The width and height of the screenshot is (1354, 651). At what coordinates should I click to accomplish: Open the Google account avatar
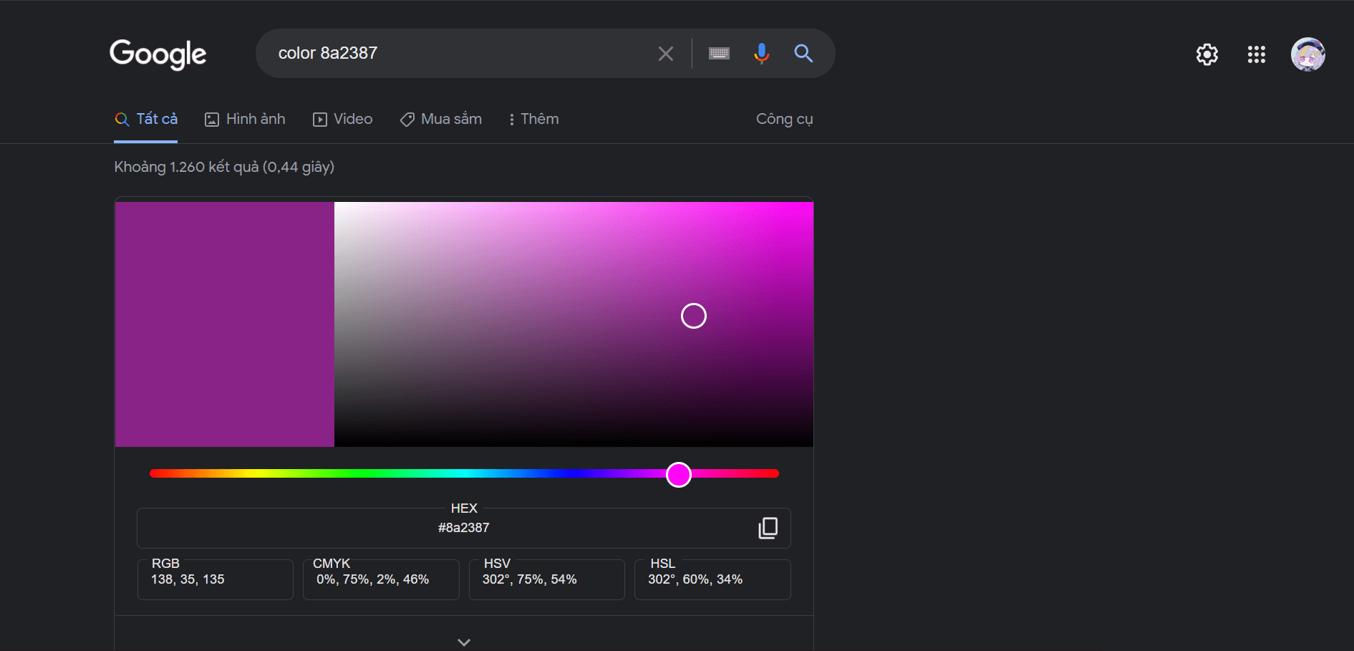[1308, 54]
